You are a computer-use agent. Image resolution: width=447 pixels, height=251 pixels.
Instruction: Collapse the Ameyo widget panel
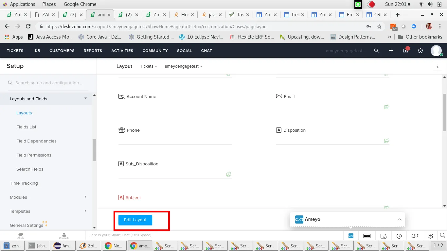[400, 220]
